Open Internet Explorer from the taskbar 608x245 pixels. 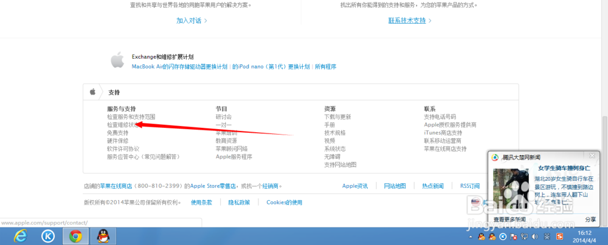pyautogui.click(x=20, y=236)
